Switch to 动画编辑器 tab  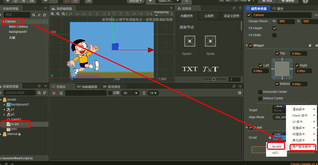coord(87,87)
